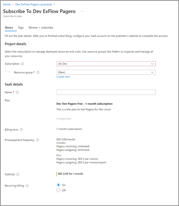Click the SEK 0.00/month price text
179x206 pixels.
(66, 139)
